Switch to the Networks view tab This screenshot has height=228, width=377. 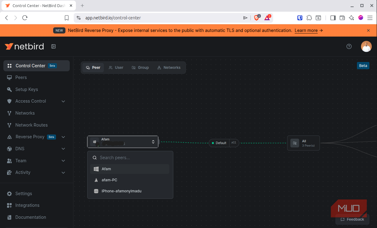pyautogui.click(x=169, y=68)
